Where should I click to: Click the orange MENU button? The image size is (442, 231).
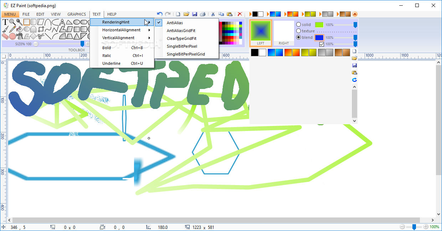10,14
